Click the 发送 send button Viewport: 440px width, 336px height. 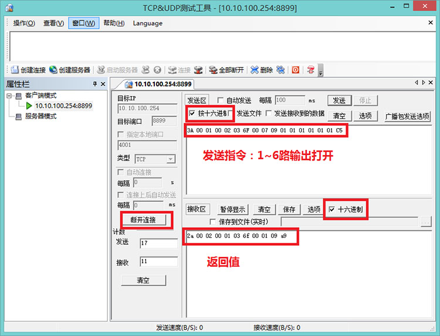tap(339, 100)
